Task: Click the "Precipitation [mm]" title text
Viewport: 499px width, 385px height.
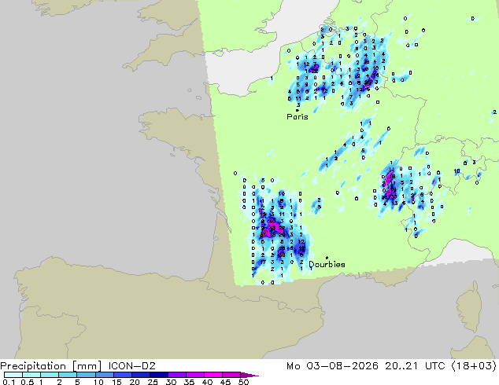Action: tap(51, 366)
